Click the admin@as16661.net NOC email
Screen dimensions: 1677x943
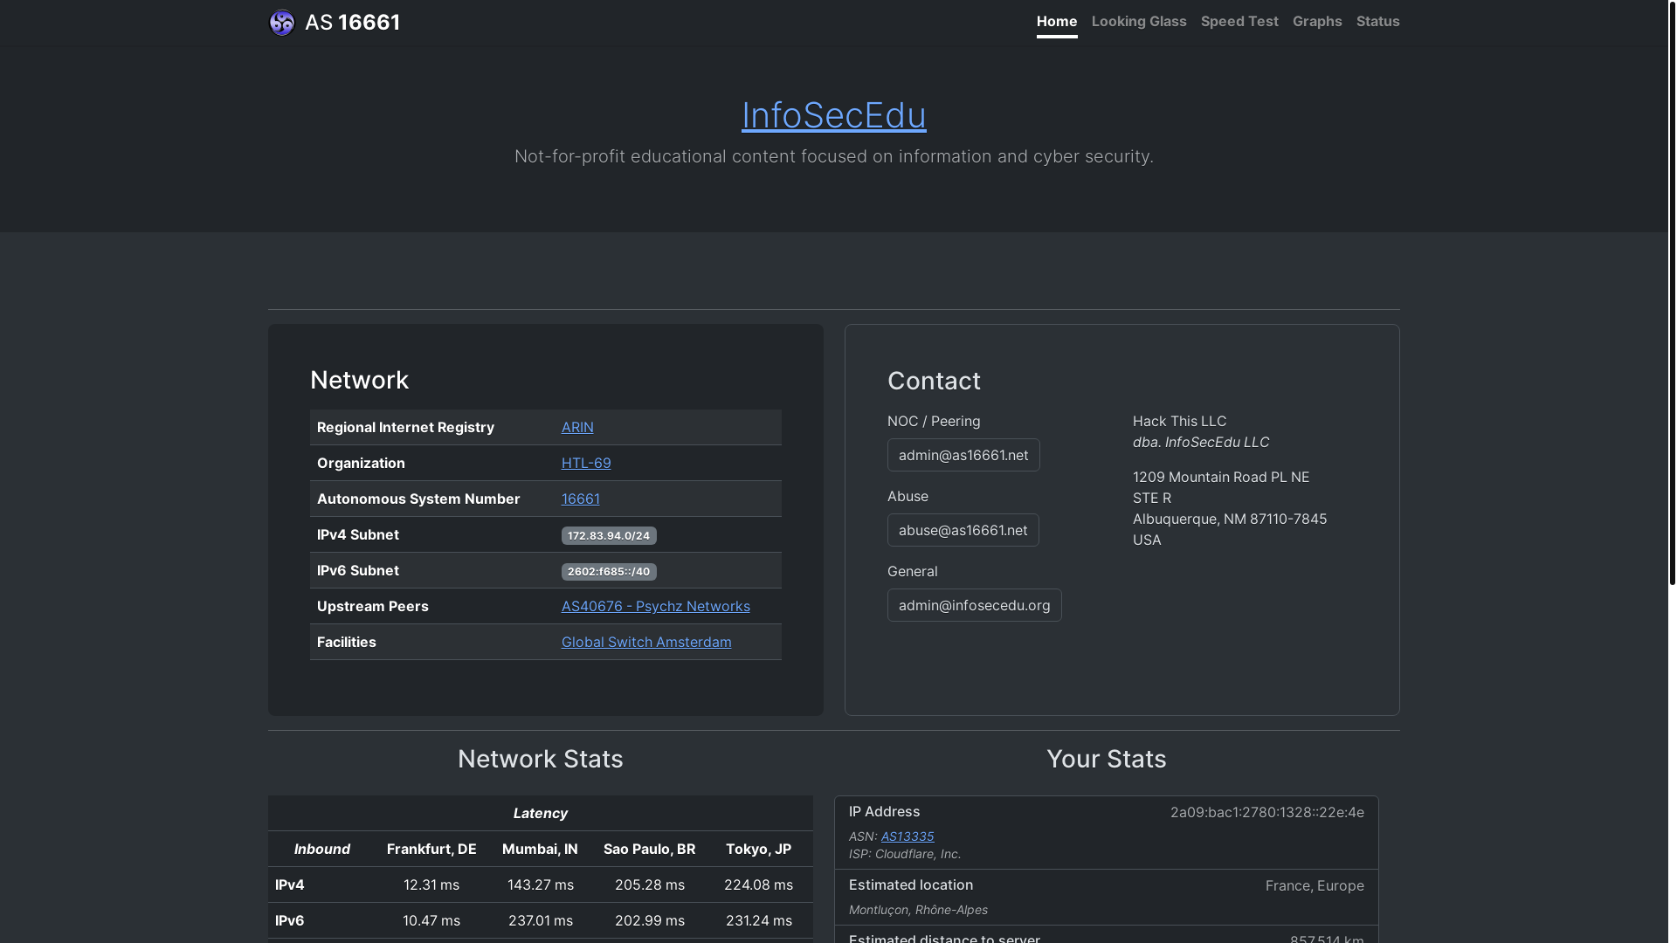(x=963, y=455)
